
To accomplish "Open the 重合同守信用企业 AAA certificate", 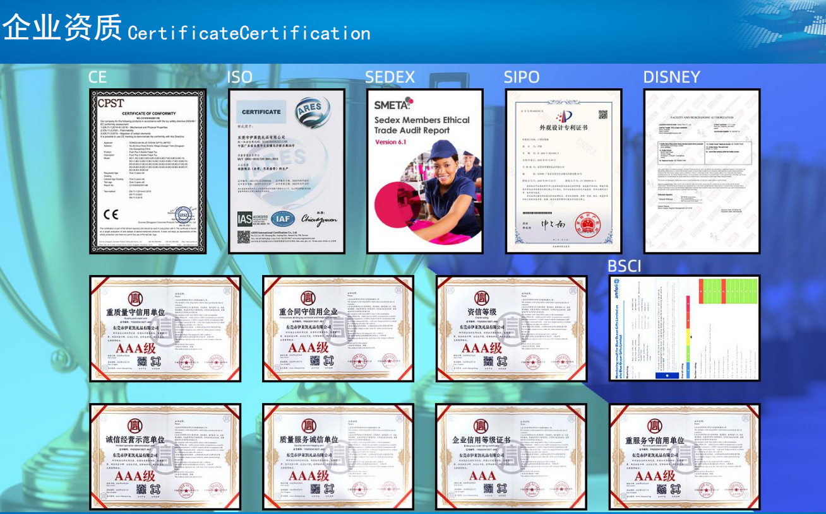I will point(338,328).
